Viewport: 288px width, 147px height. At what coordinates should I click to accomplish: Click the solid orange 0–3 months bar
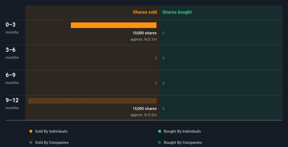[114, 25]
